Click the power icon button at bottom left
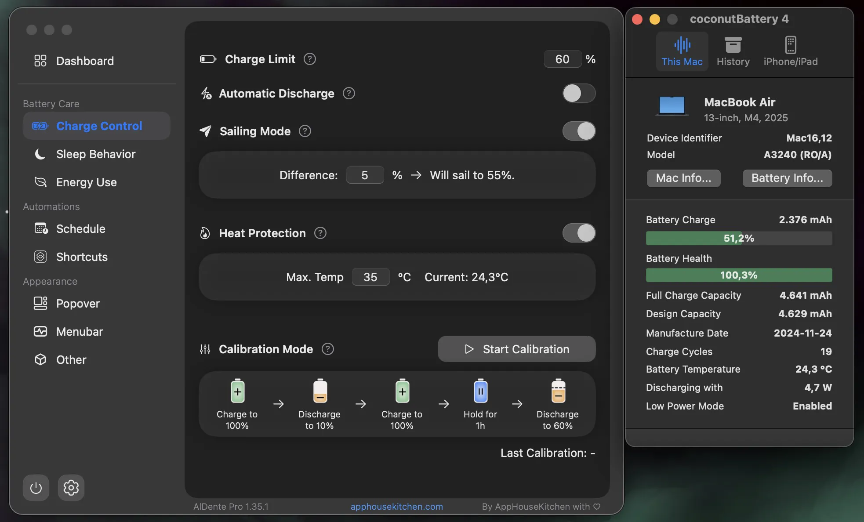 (x=36, y=488)
